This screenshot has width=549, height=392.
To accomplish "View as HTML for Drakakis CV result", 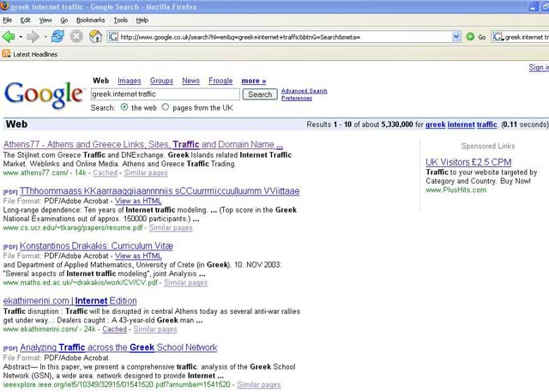I will (x=138, y=256).
